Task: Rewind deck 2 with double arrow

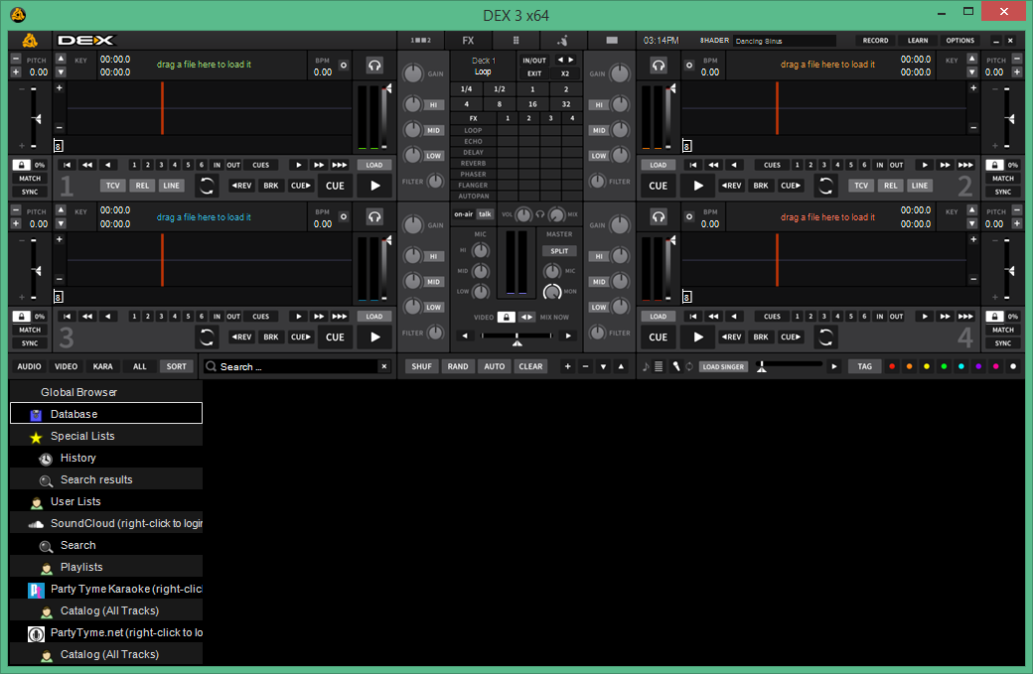Action: point(713,165)
